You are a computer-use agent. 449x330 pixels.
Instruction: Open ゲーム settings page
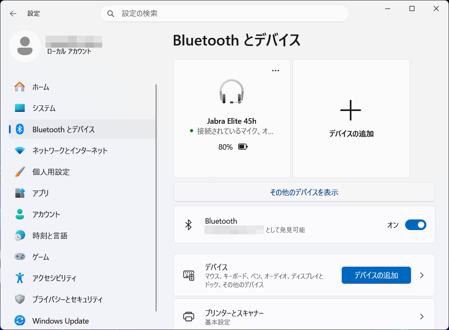tap(83, 256)
